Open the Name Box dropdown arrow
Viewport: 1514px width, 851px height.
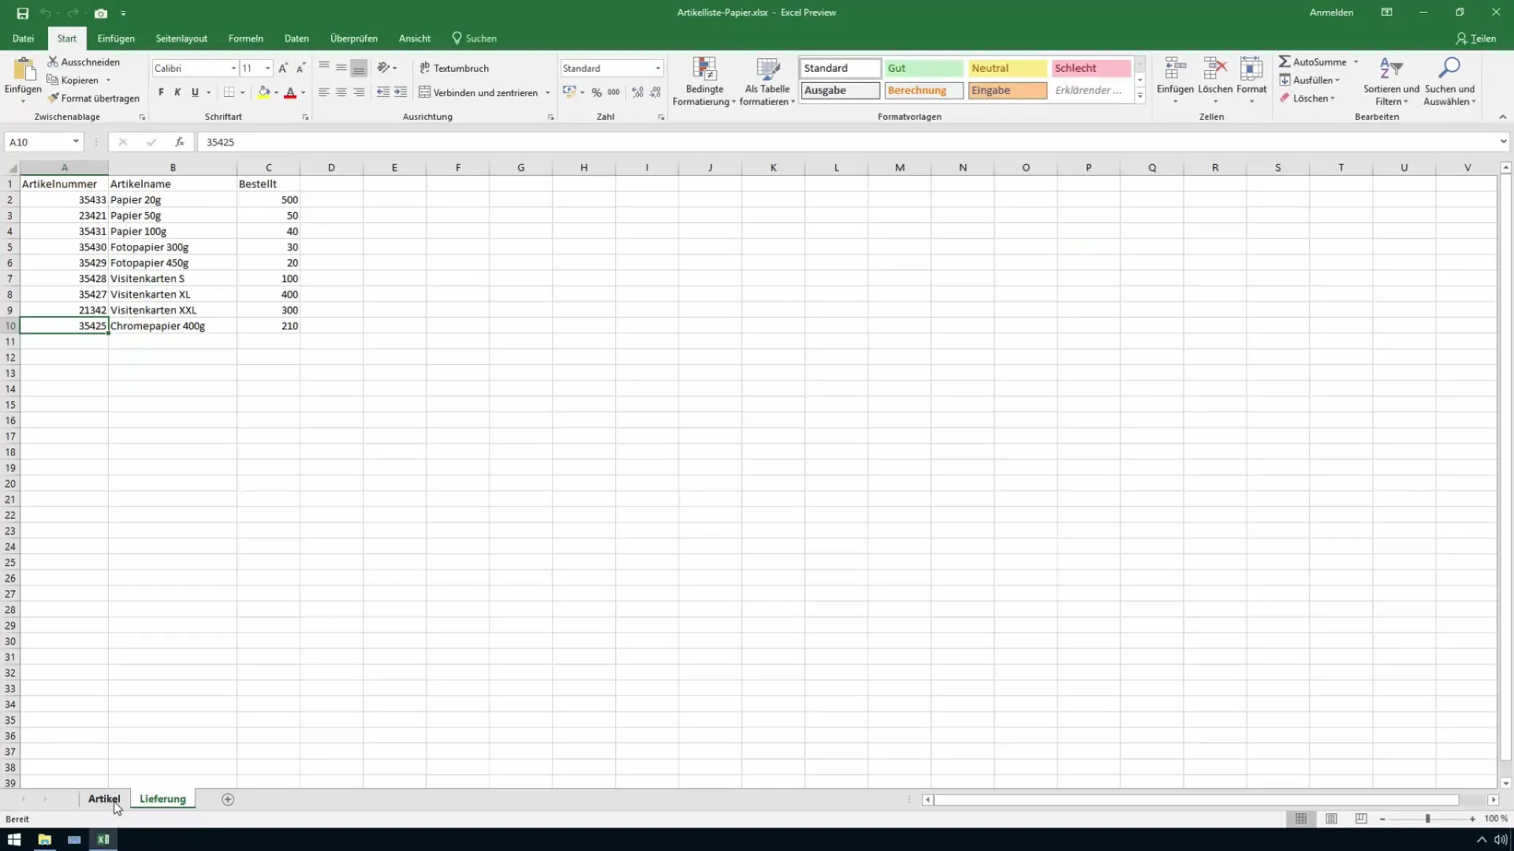[76, 142]
